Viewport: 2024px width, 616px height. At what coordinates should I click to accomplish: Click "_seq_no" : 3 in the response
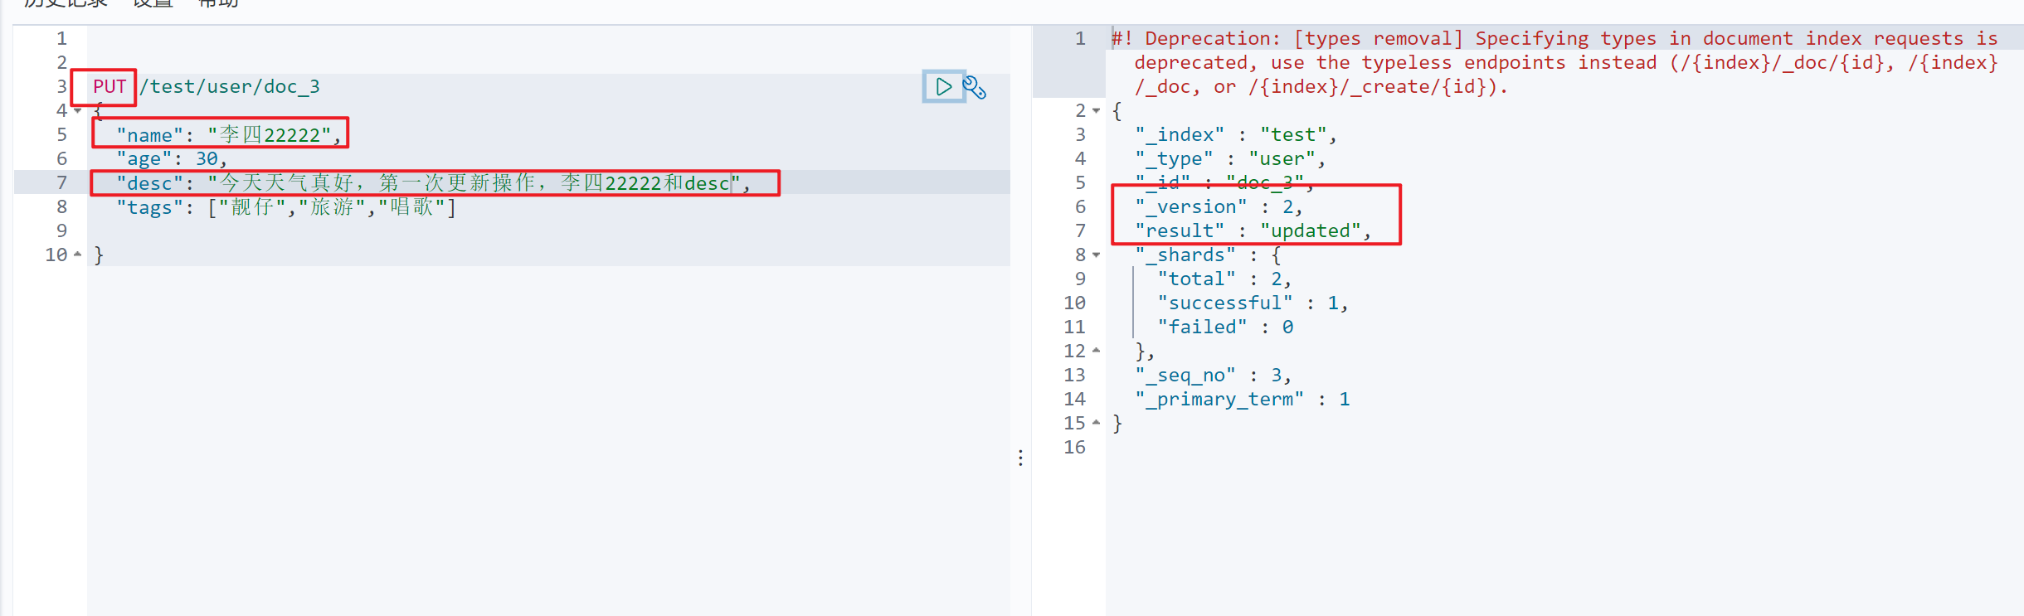tap(1214, 375)
